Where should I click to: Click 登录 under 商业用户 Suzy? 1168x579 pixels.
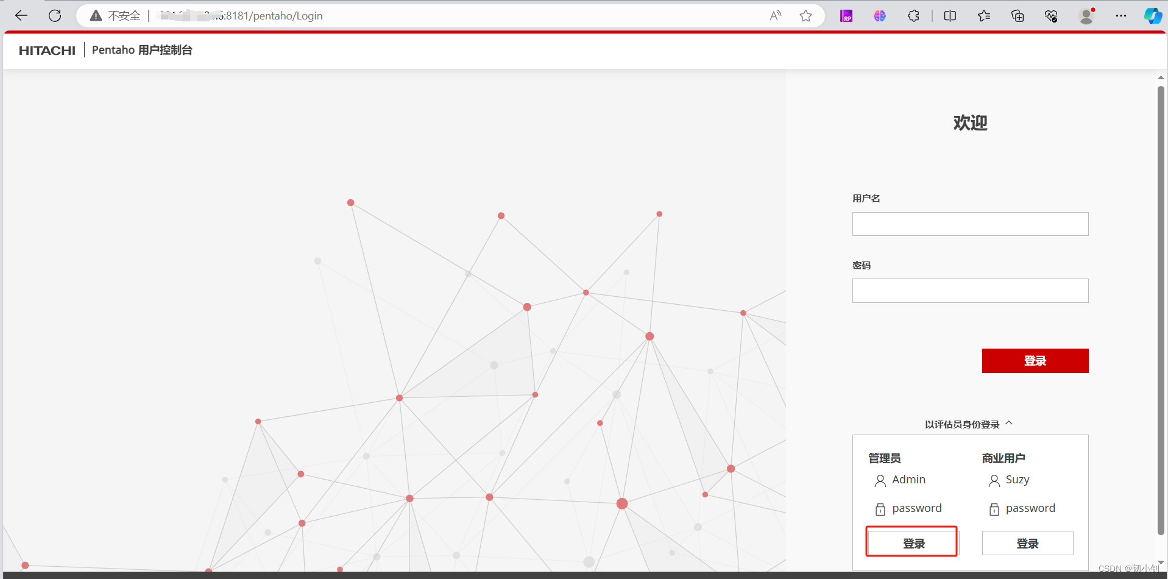click(x=1027, y=543)
